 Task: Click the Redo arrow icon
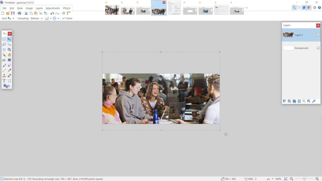57,13
